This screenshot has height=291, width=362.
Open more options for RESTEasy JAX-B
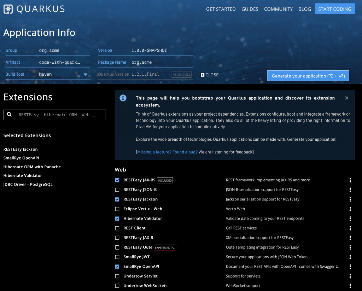(350, 238)
